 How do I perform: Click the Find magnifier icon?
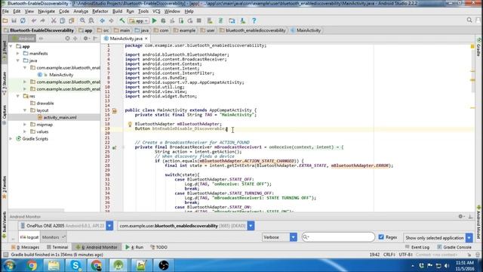82,20
